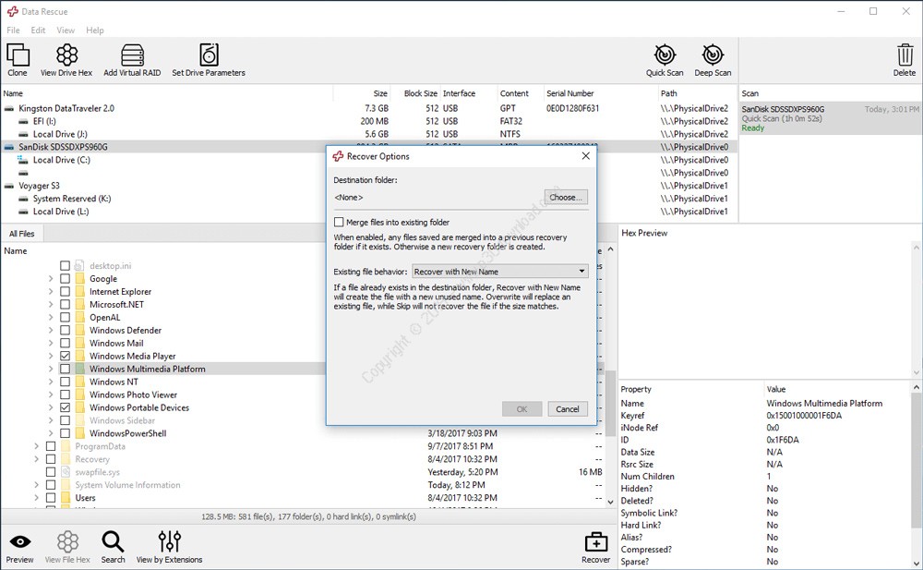Select Add Virtual RAID icon
923x570 pixels.
click(132, 55)
